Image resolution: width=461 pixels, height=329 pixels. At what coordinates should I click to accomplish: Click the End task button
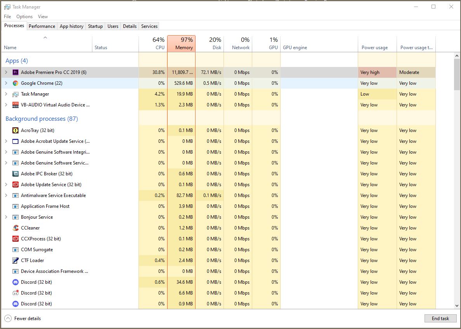440,319
